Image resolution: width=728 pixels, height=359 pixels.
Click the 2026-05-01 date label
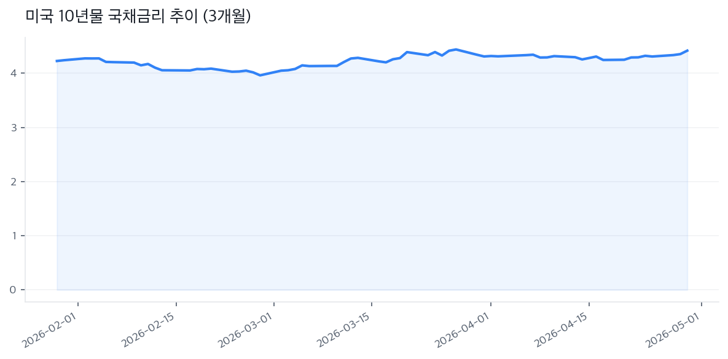point(674,331)
